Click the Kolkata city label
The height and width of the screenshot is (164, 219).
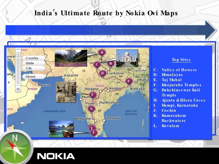click(137, 89)
